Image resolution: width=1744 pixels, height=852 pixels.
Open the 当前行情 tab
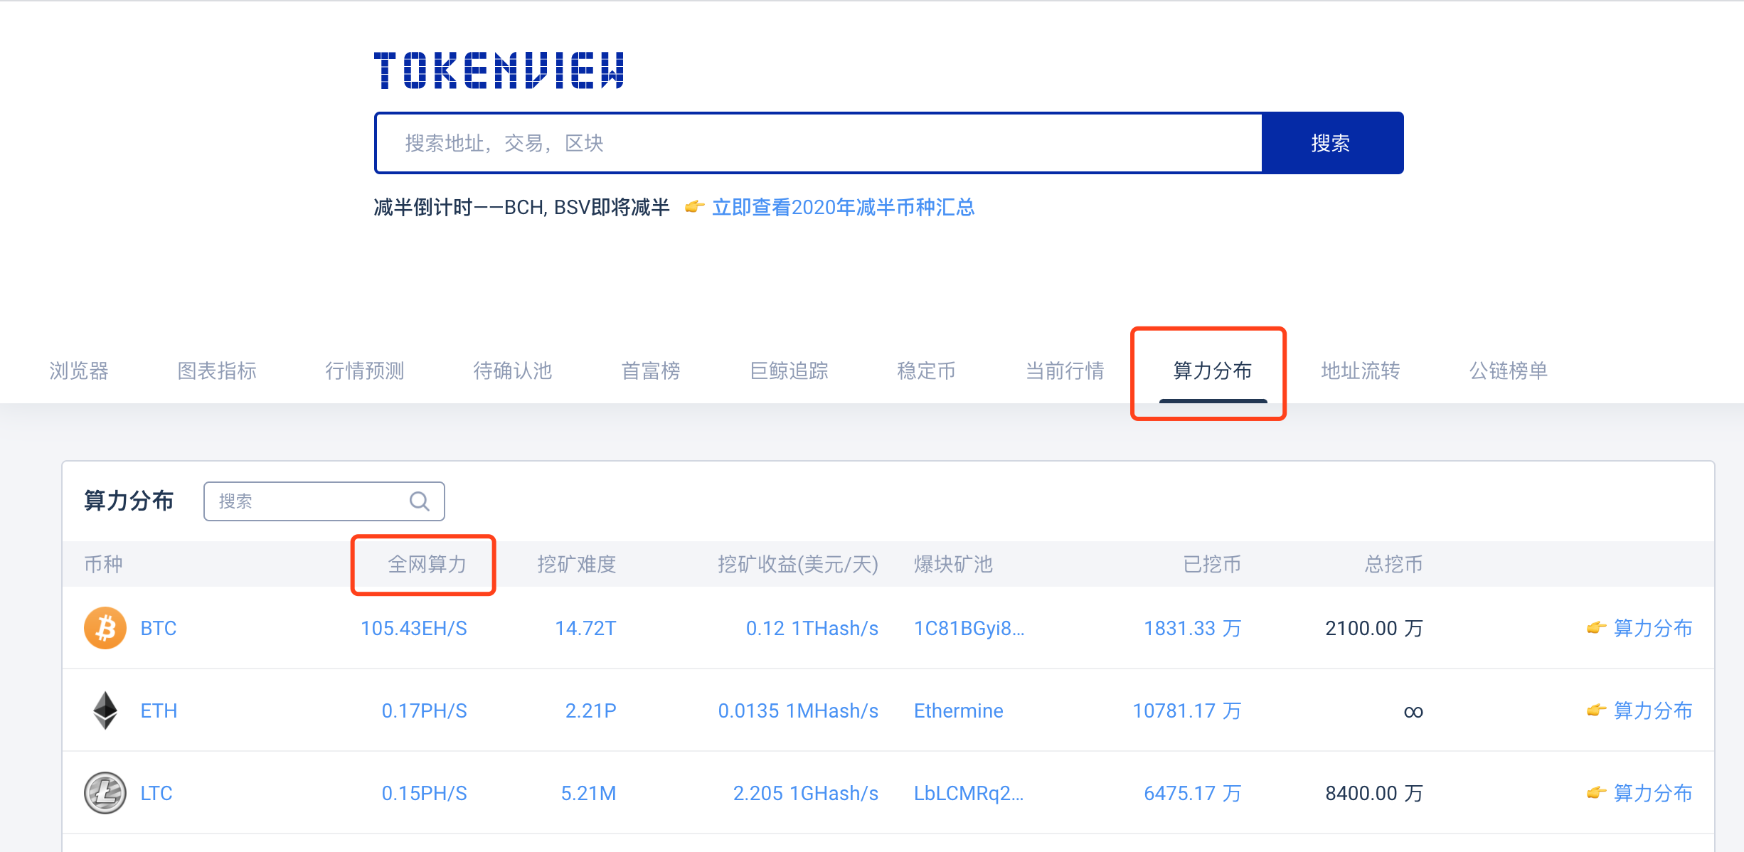pyautogui.click(x=1065, y=371)
